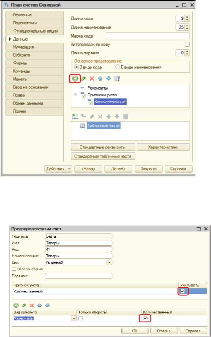The width and height of the screenshot is (211, 337).
Task: Open the Права tab
Action: (x=34, y=95)
